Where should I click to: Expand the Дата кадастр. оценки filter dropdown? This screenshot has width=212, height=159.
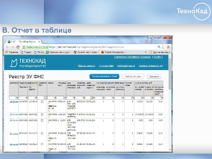click(91, 98)
